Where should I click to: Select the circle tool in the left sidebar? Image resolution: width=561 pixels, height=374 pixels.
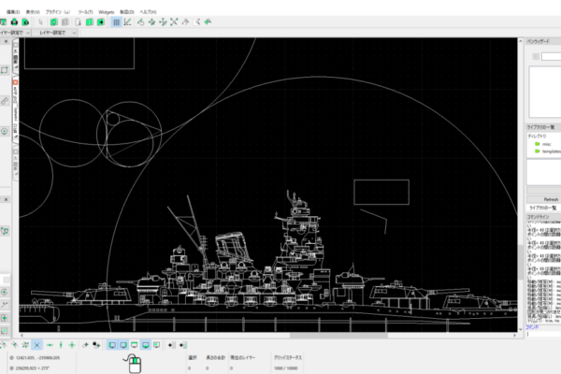tap(5, 131)
